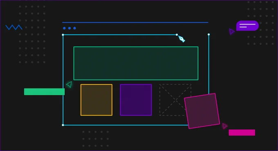Select the rotated pink square
The height and width of the screenshot is (151, 278).
202,111
